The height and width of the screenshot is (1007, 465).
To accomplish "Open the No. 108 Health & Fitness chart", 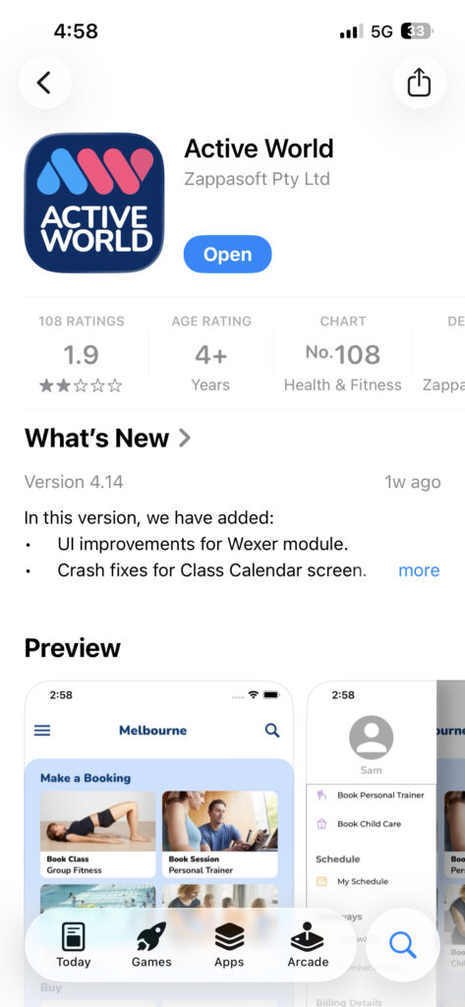I will coord(343,355).
